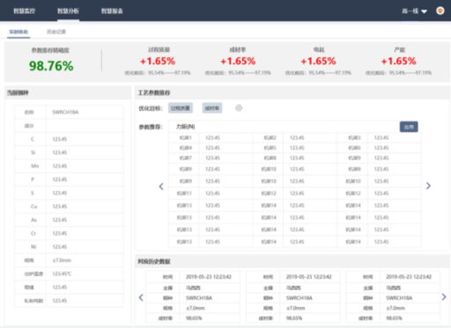Click the Mn composition row label

click(x=34, y=166)
